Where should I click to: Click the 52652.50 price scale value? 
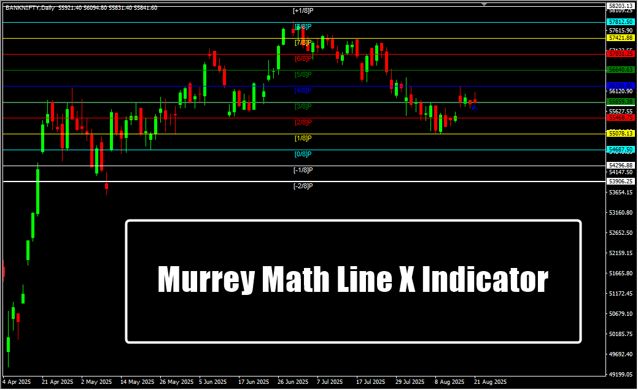pos(620,233)
